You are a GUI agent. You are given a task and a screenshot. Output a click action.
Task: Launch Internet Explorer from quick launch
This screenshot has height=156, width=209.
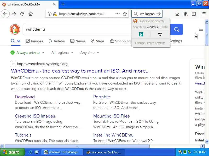(31, 152)
